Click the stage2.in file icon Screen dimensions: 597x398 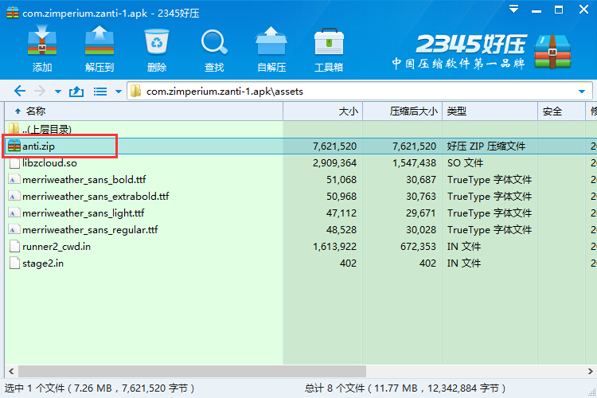pos(14,263)
